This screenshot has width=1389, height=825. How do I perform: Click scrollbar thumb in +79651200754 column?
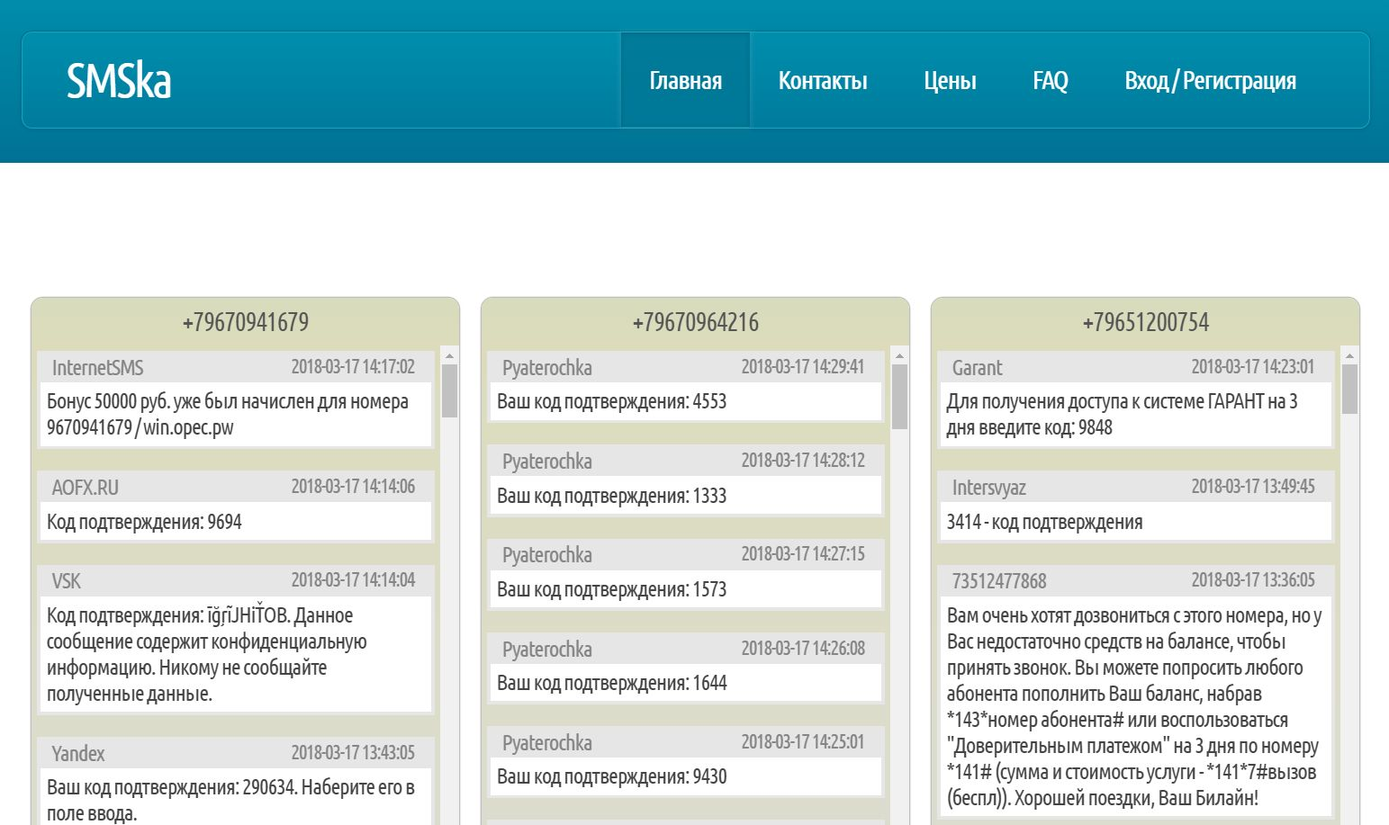pyautogui.click(x=1349, y=389)
